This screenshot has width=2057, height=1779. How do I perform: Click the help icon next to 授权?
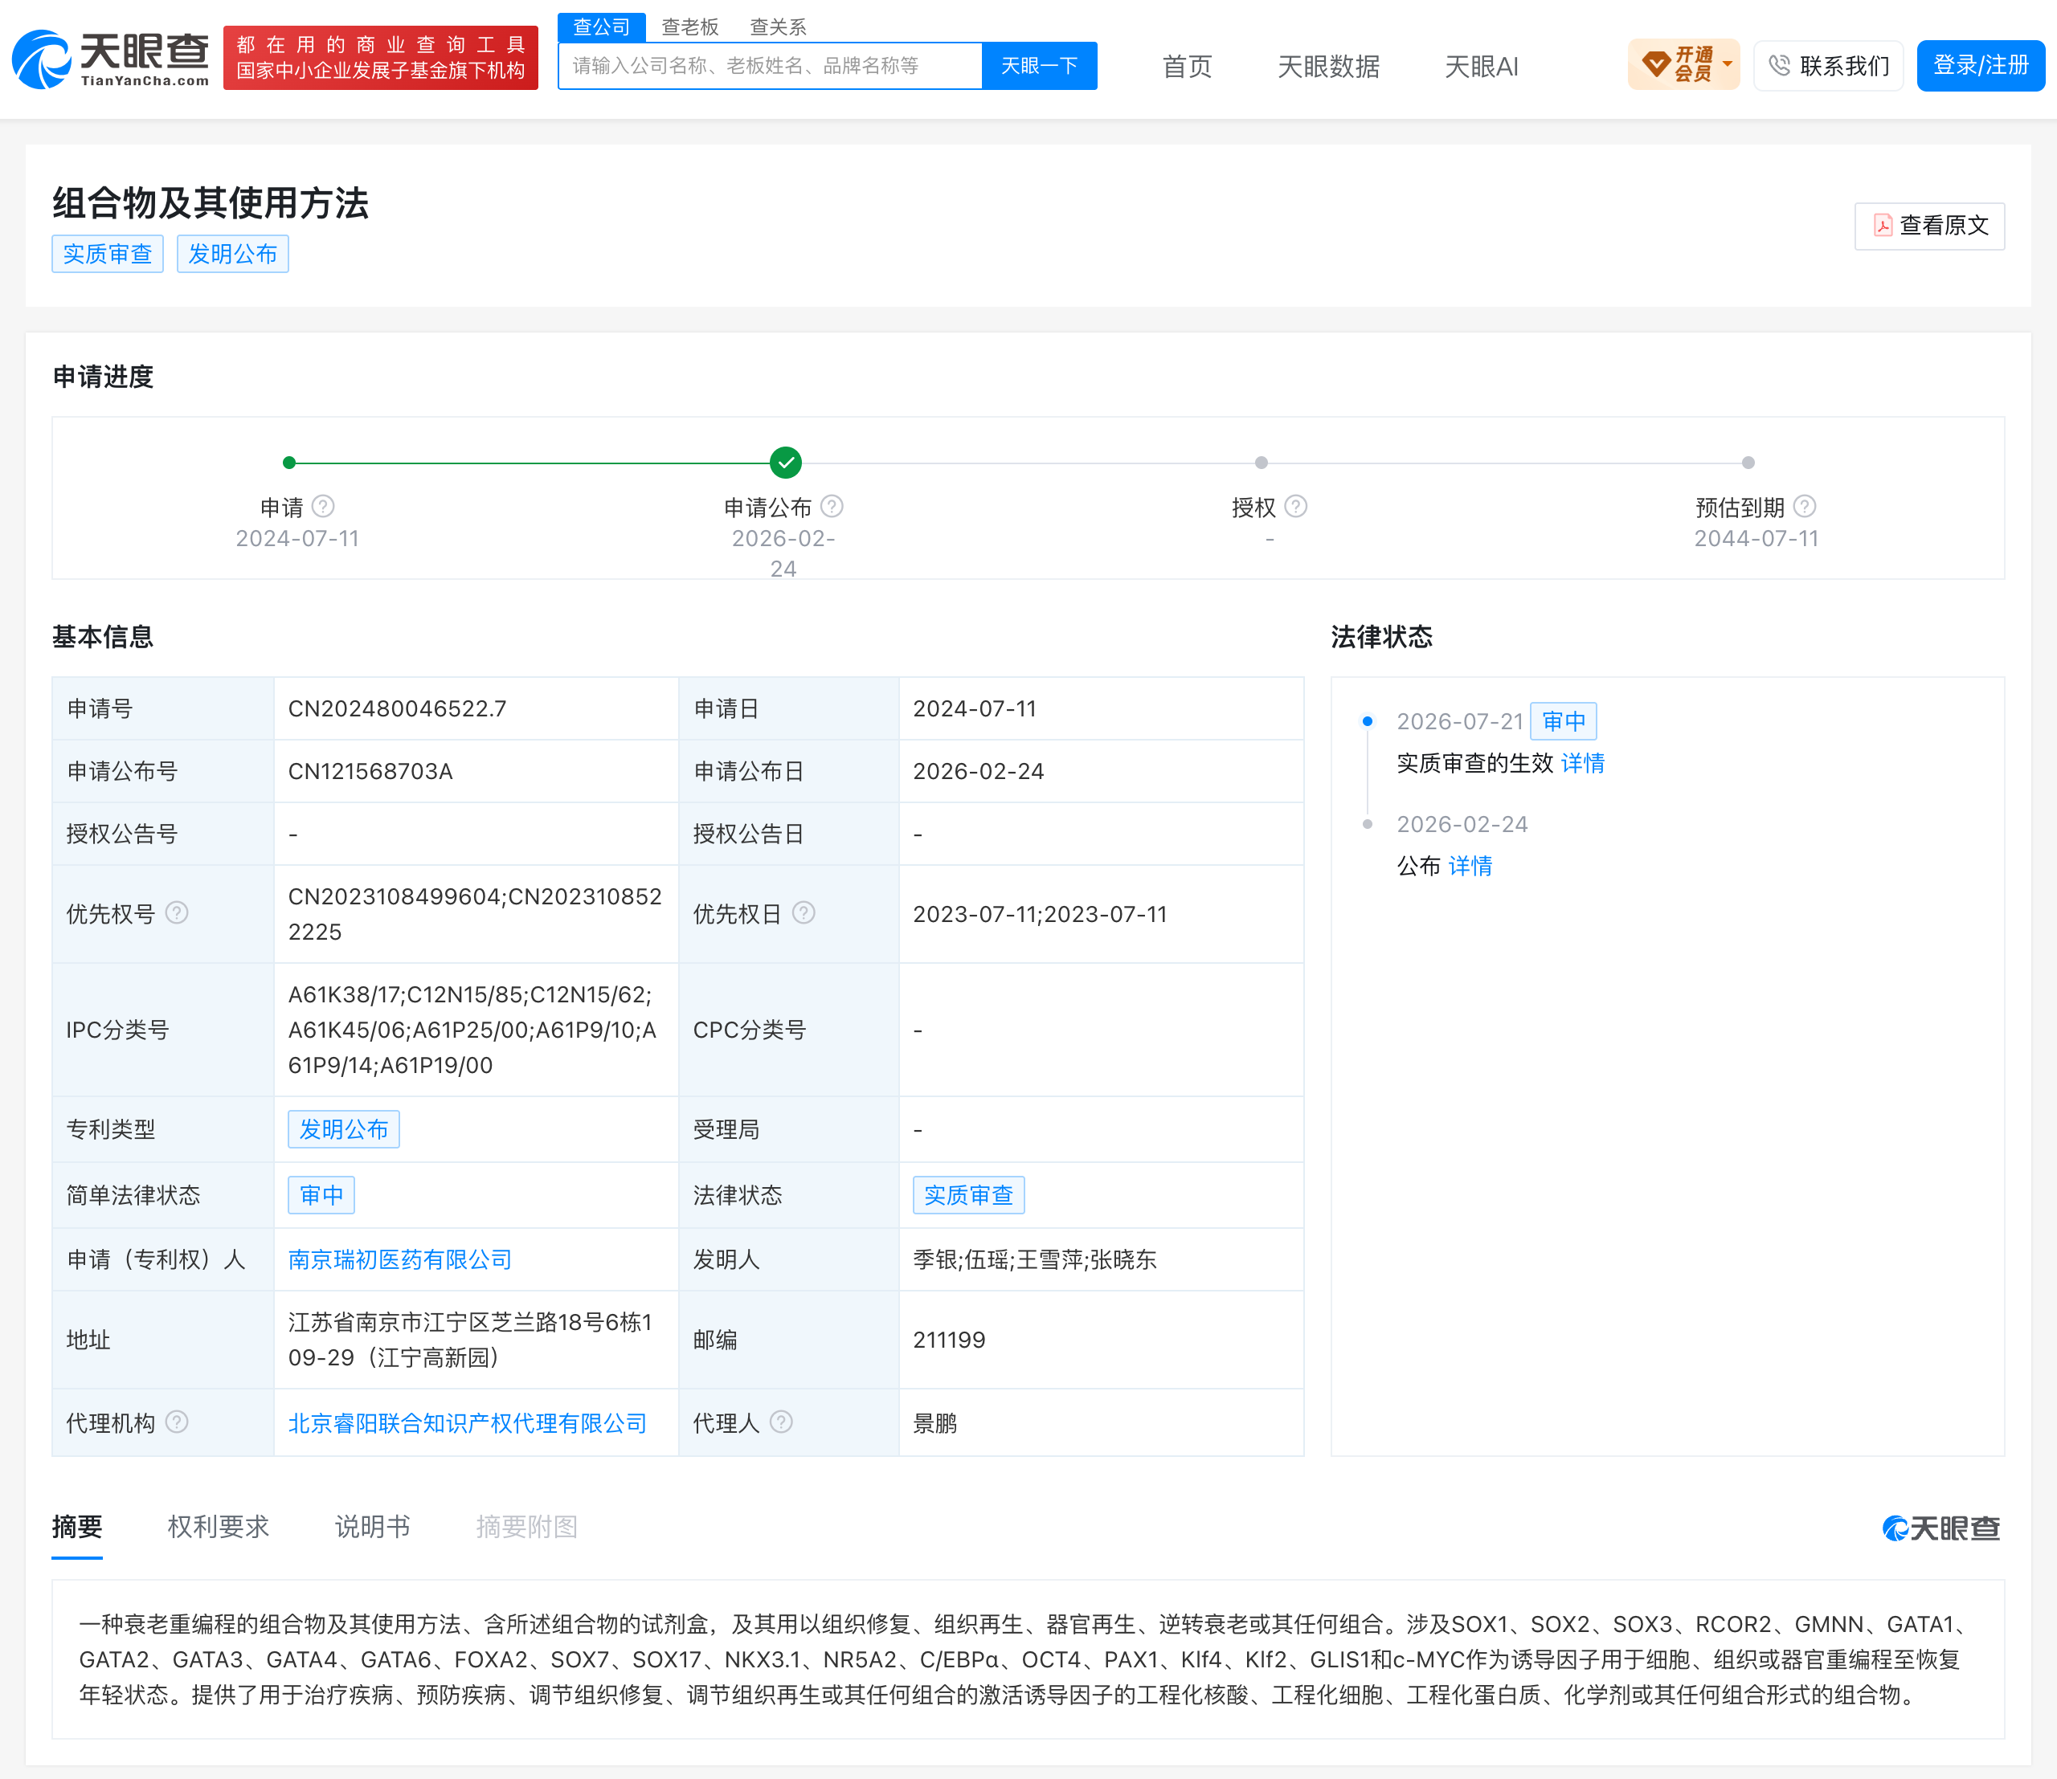click(1296, 508)
